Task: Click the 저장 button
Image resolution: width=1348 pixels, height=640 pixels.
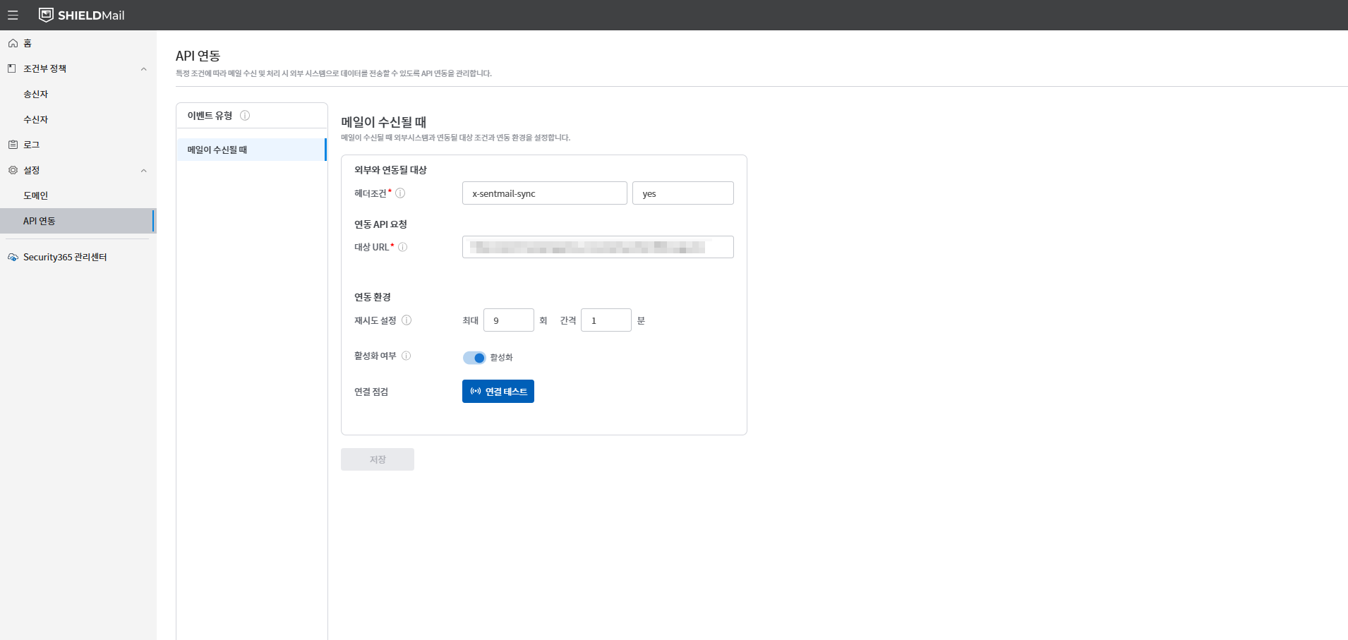Action: [378, 459]
